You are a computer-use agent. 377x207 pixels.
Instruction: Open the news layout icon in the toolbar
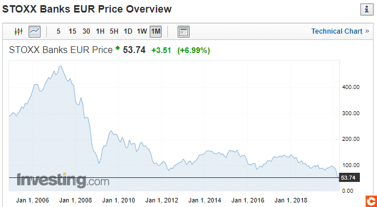click(184, 31)
